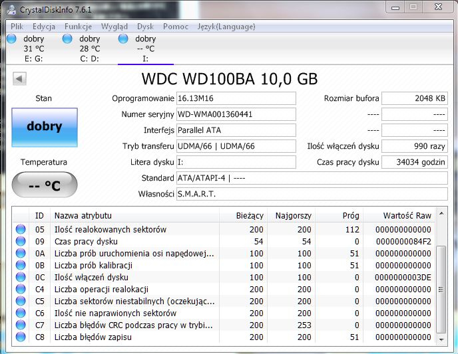Screen dimensions: 458x354
Task: Select attribute row Czas pracy dysku
Action: pyautogui.click(x=224, y=241)
